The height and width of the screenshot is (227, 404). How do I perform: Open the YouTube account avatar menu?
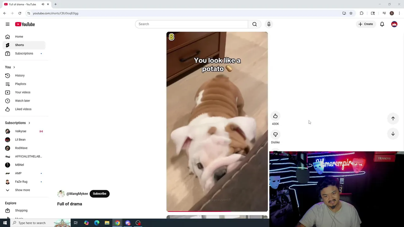pyautogui.click(x=394, y=24)
